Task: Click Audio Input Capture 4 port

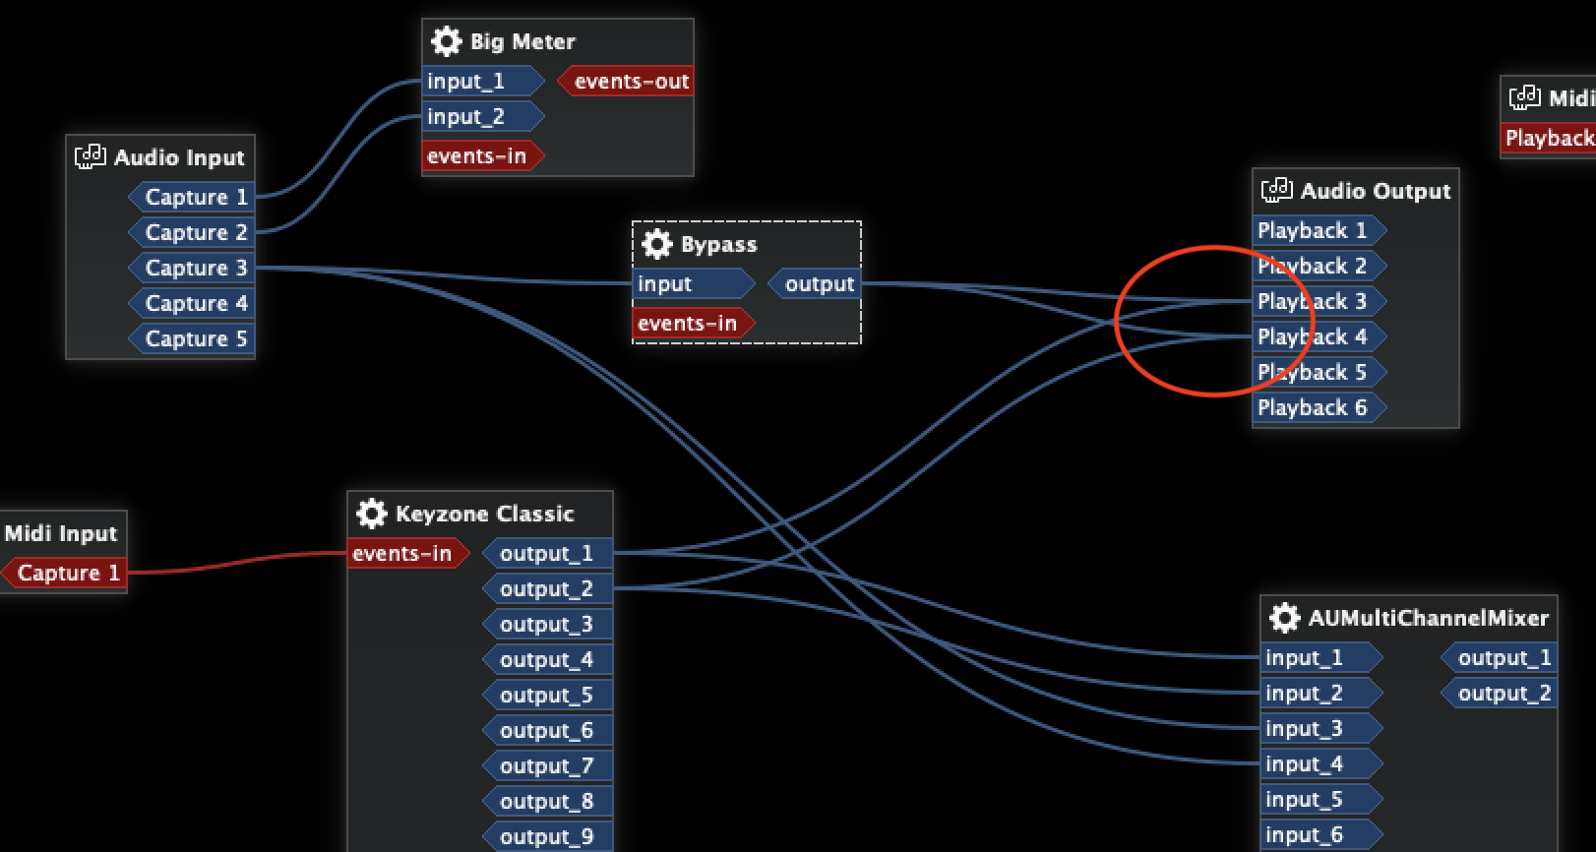Action: click(192, 303)
